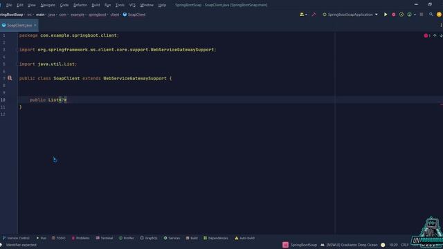Click line number 12 in the gutter
443x249 pixels.
point(3,114)
